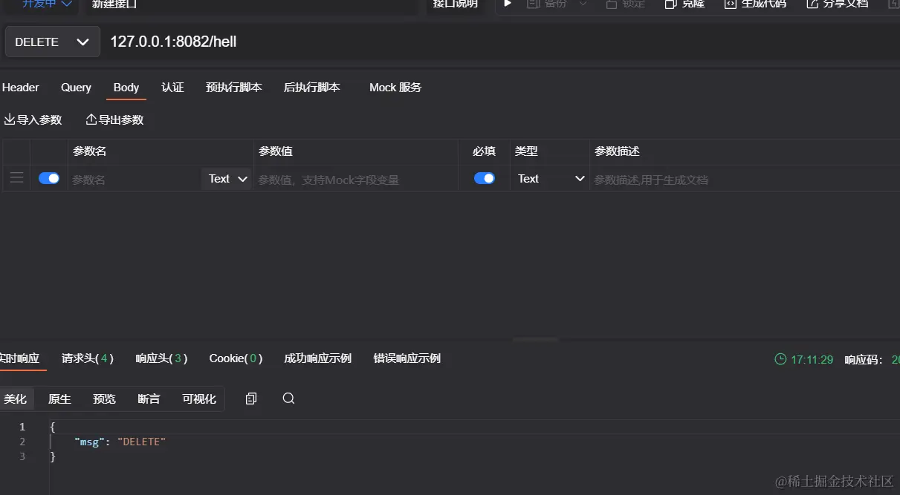Open the 认证 tab
This screenshot has width=900, height=495.
[x=172, y=88]
